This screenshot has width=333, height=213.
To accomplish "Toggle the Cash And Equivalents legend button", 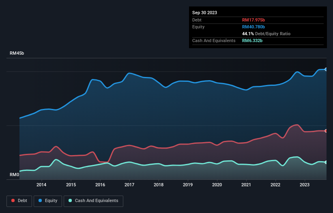I will [x=93, y=201].
